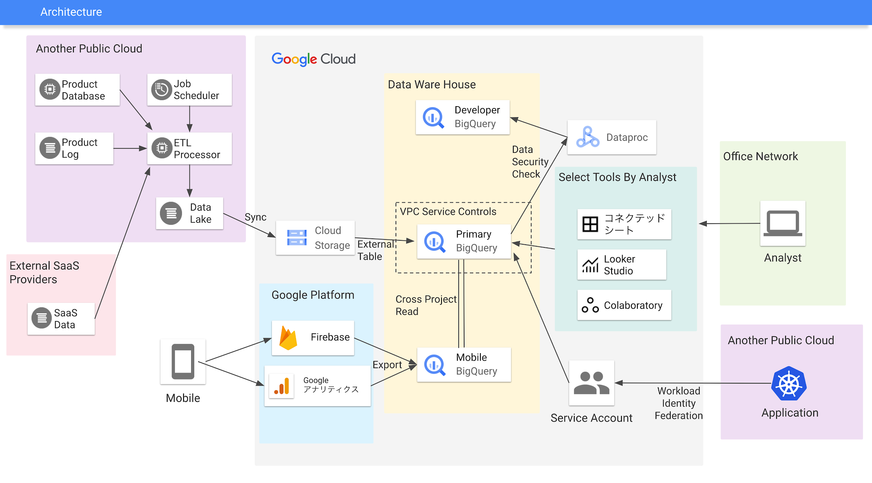
Task: Click the Firebase flame icon
Action: [x=288, y=338]
